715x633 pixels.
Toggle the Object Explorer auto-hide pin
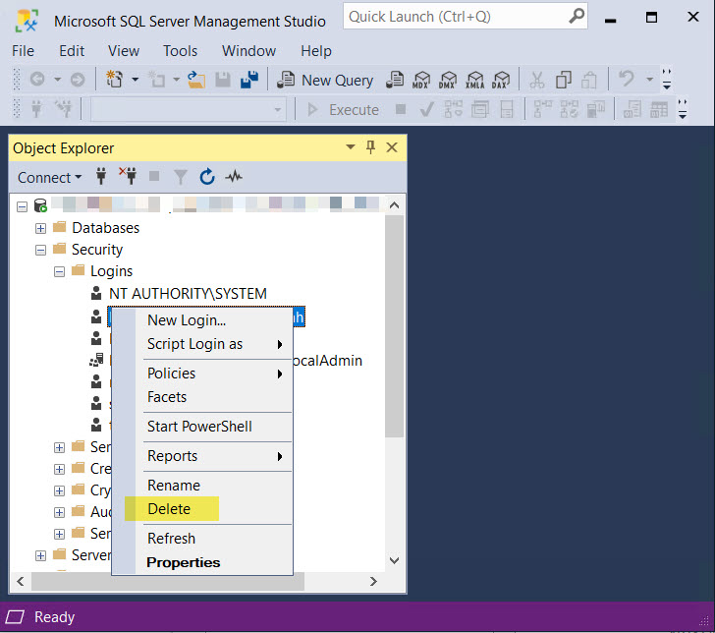370,147
